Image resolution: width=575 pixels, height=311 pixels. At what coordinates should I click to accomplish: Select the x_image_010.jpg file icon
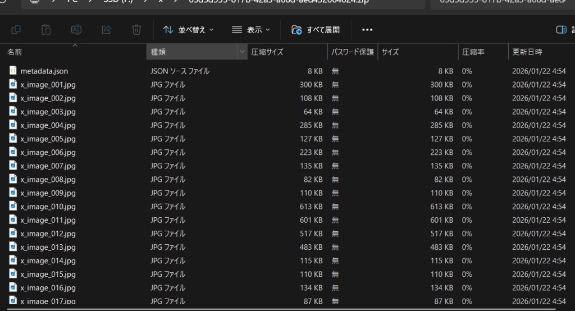click(13, 206)
